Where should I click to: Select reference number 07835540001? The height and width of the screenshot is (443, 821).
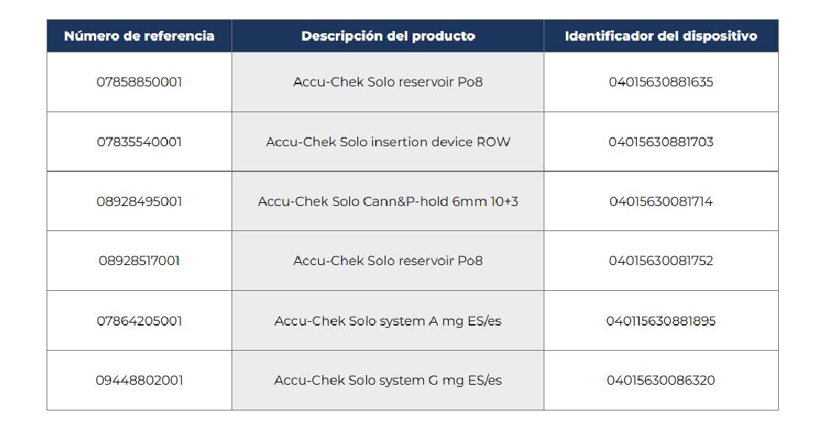pos(139,142)
